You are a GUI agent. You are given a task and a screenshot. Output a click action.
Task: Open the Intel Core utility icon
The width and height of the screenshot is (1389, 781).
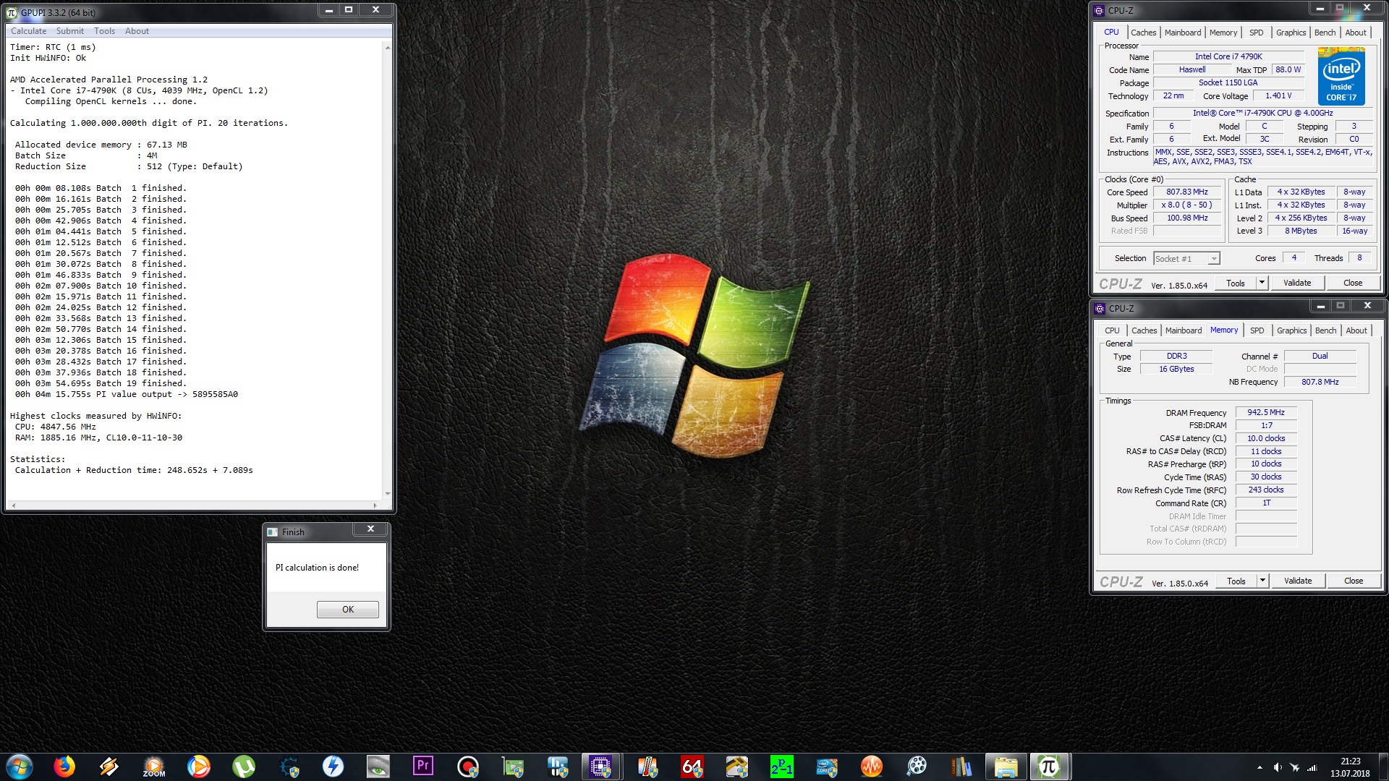tap(827, 767)
